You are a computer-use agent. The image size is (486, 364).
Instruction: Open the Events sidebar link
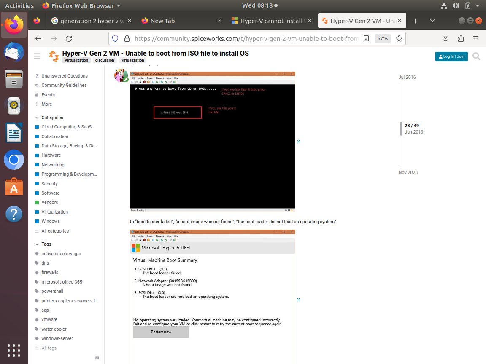[x=48, y=95]
